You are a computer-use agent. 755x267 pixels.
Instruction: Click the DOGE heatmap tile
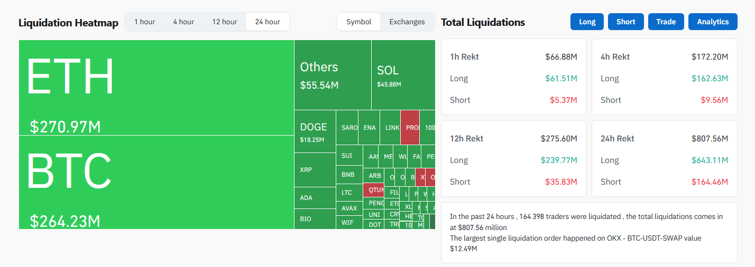pyautogui.click(x=315, y=131)
